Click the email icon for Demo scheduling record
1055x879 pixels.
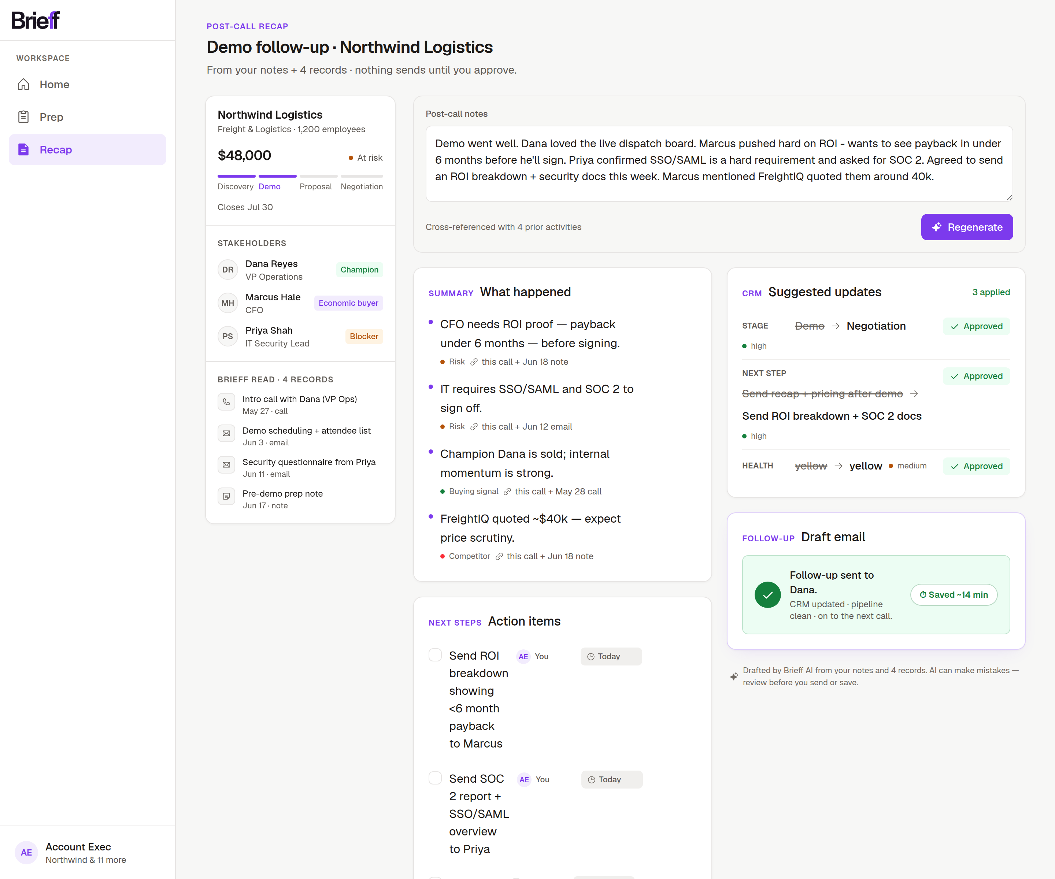(226, 434)
